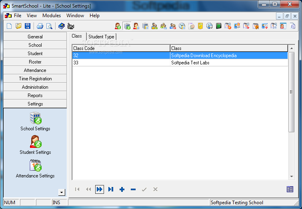
Task: Open Attendance Settings from the sidebar
Action: 35,169
